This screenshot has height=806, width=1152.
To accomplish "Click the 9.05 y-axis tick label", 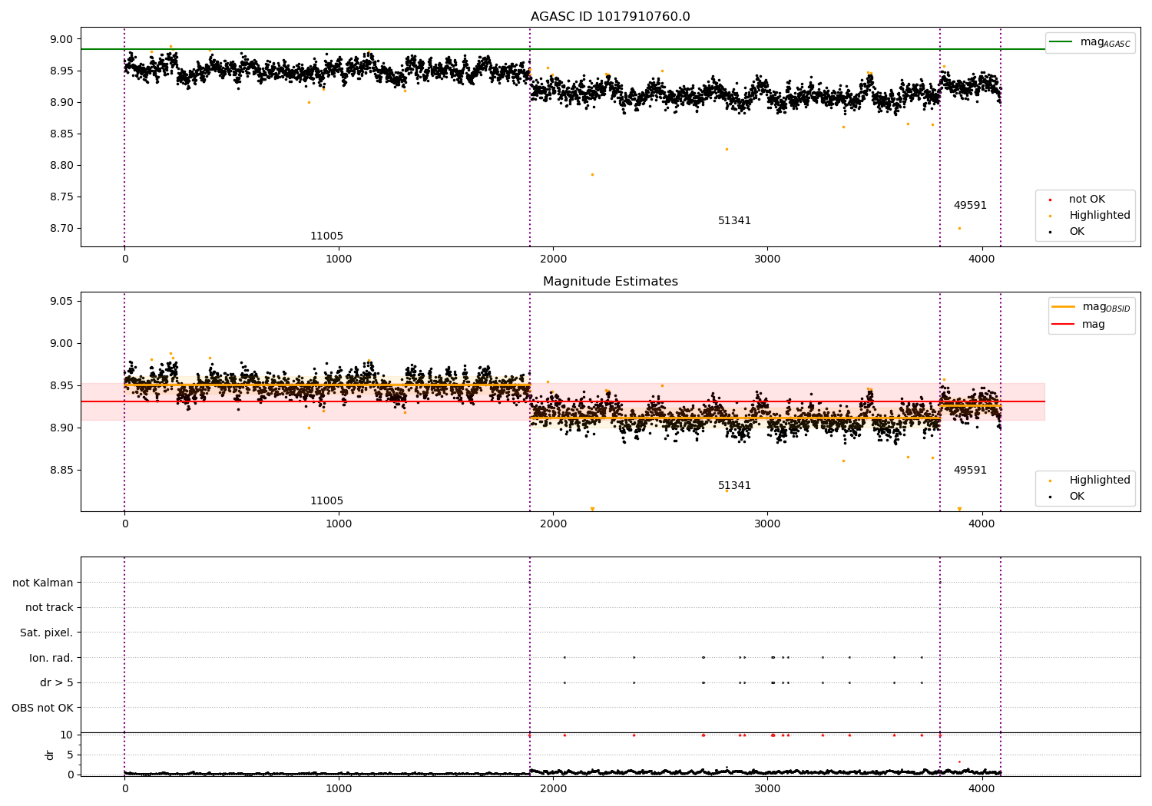I will tap(61, 301).
